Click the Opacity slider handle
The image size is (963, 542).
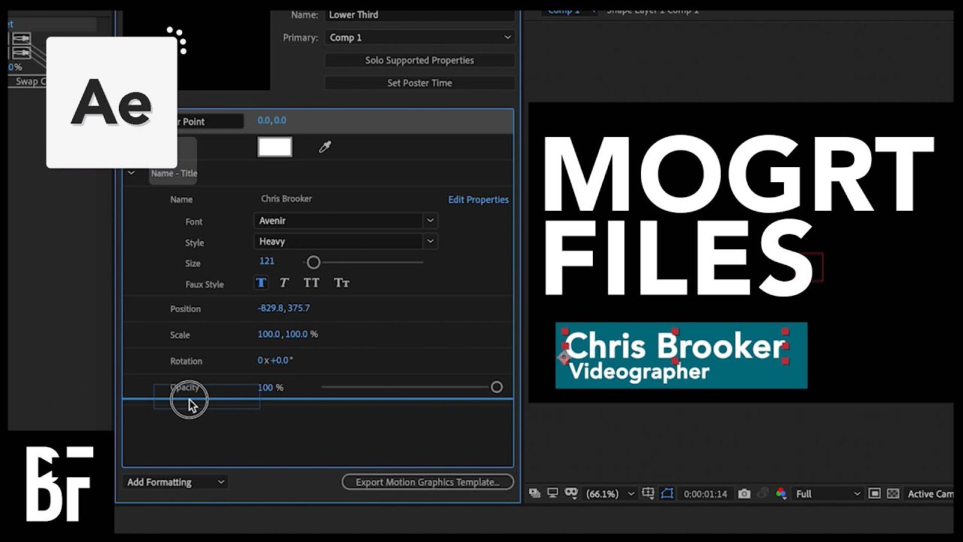(497, 387)
